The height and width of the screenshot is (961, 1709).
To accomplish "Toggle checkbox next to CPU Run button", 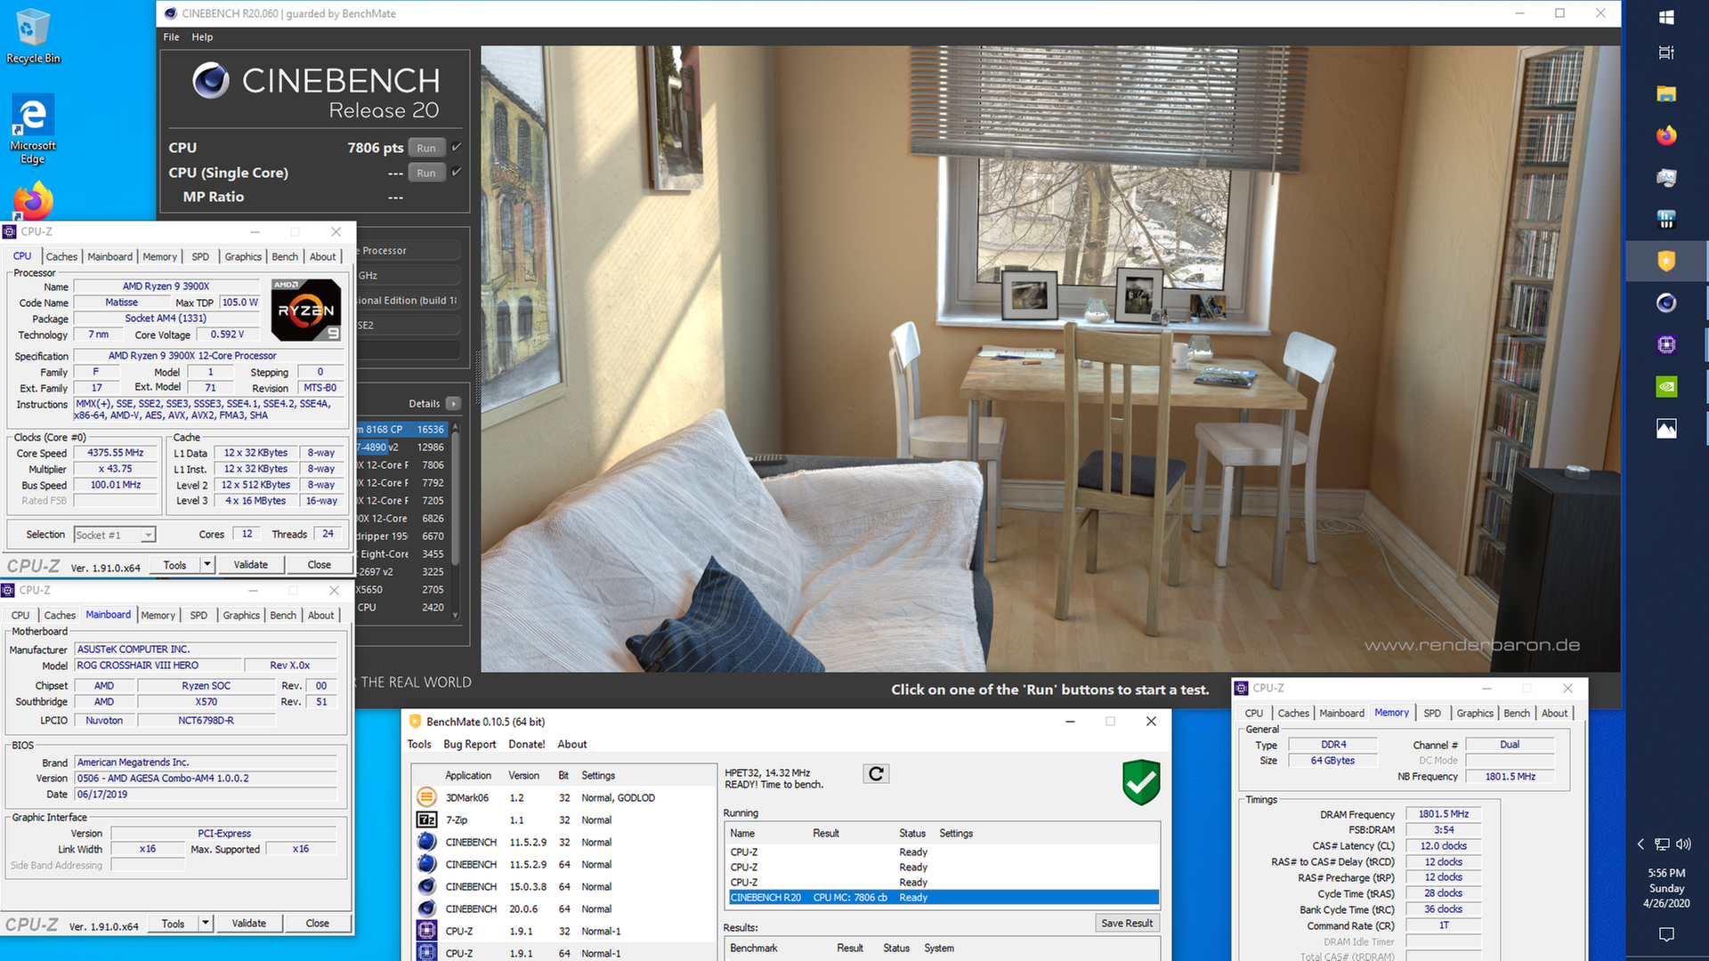I will [x=456, y=147].
